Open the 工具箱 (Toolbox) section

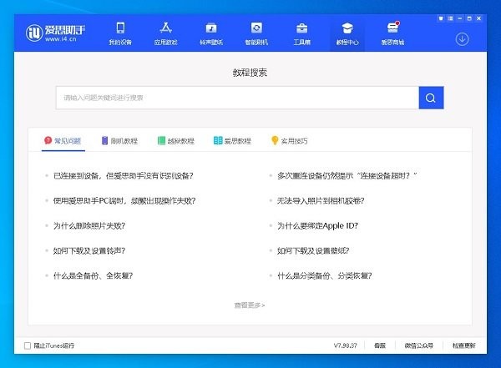point(301,33)
